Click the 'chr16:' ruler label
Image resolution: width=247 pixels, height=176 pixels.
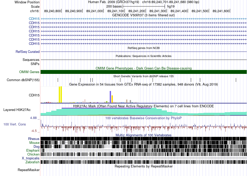pyautogui.click(x=35, y=11)
